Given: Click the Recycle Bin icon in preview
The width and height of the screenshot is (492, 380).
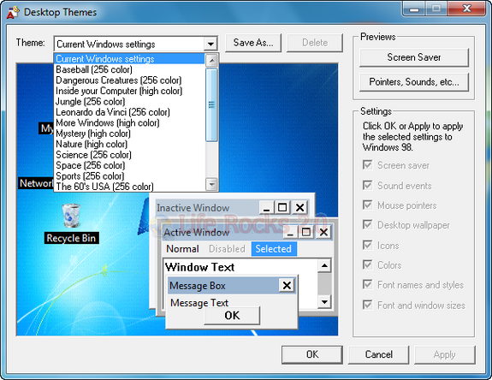Looking at the screenshot, I should tap(71, 216).
